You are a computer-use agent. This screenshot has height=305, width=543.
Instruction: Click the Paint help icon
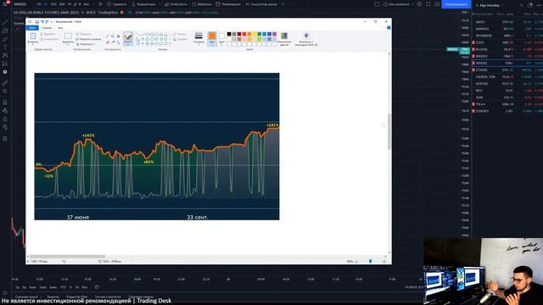(x=389, y=28)
